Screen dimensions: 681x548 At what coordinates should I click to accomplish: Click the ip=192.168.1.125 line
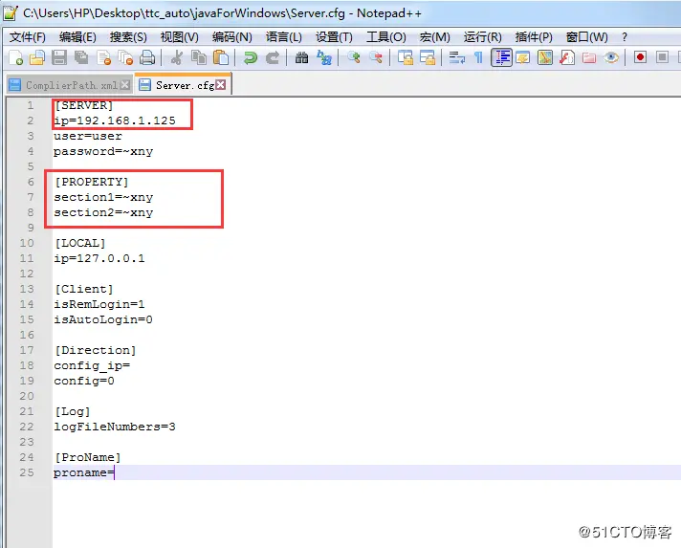pyautogui.click(x=115, y=121)
